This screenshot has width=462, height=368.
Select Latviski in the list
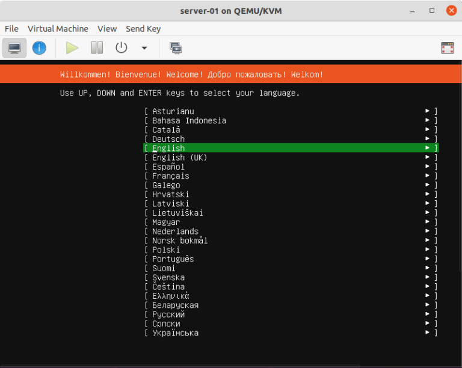coord(291,204)
